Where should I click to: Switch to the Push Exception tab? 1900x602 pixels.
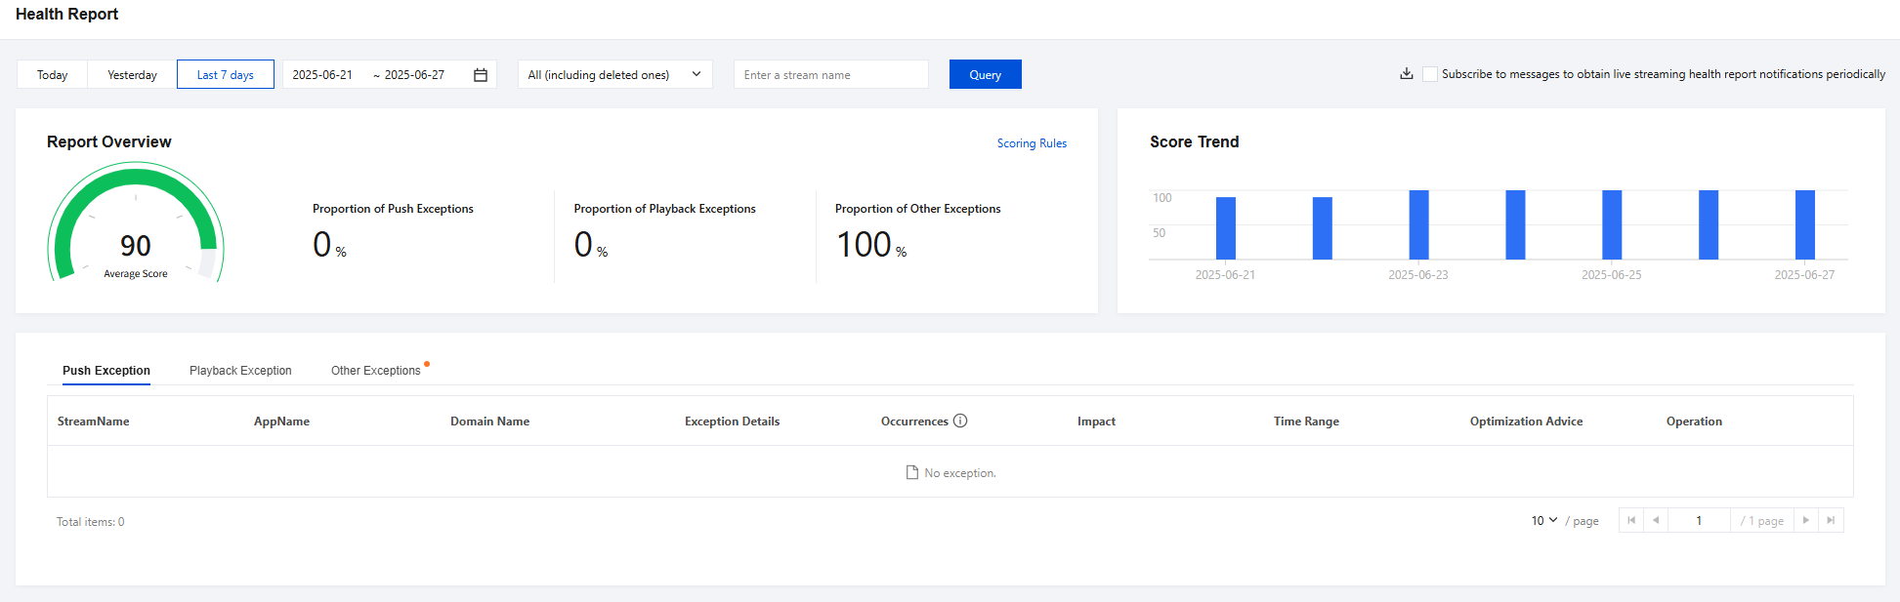click(x=106, y=371)
